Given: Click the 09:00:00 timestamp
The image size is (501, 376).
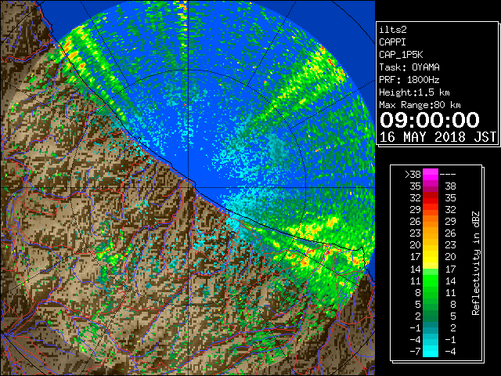Looking at the screenshot, I should [x=430, y=120].
